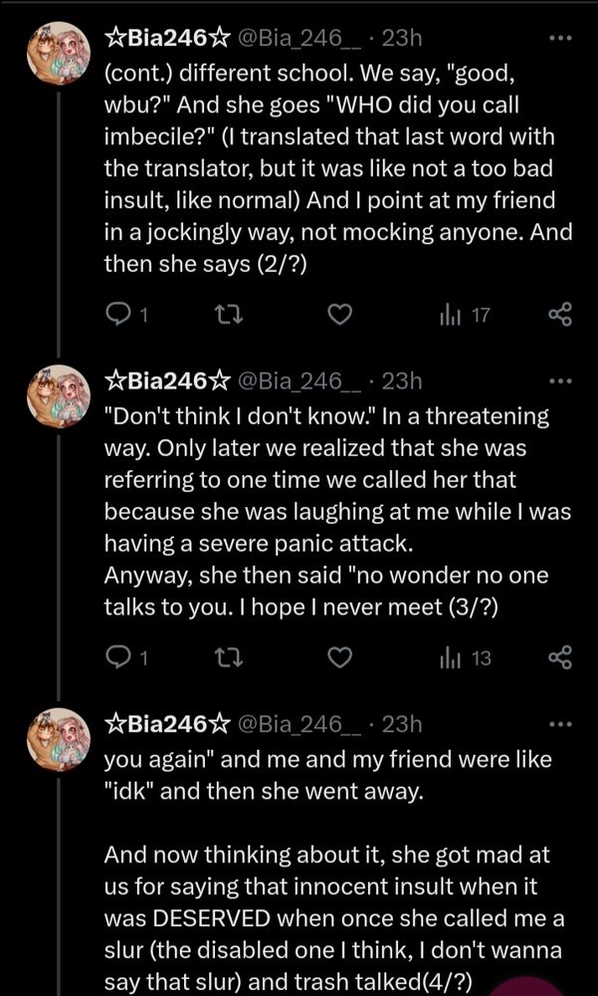Viewport: 598px width, 996px height.
Task: Open more options on the first tweet
Action: 561,39
